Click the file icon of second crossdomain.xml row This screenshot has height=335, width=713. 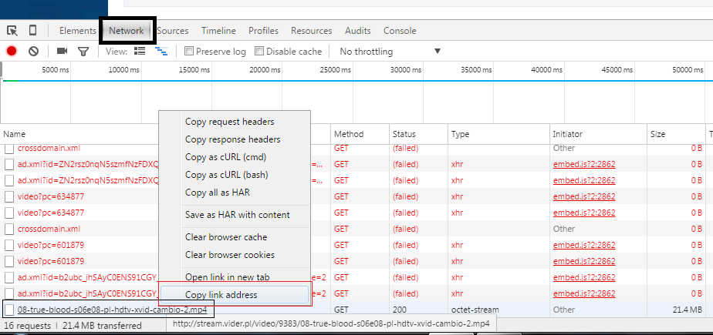[9, 229]
